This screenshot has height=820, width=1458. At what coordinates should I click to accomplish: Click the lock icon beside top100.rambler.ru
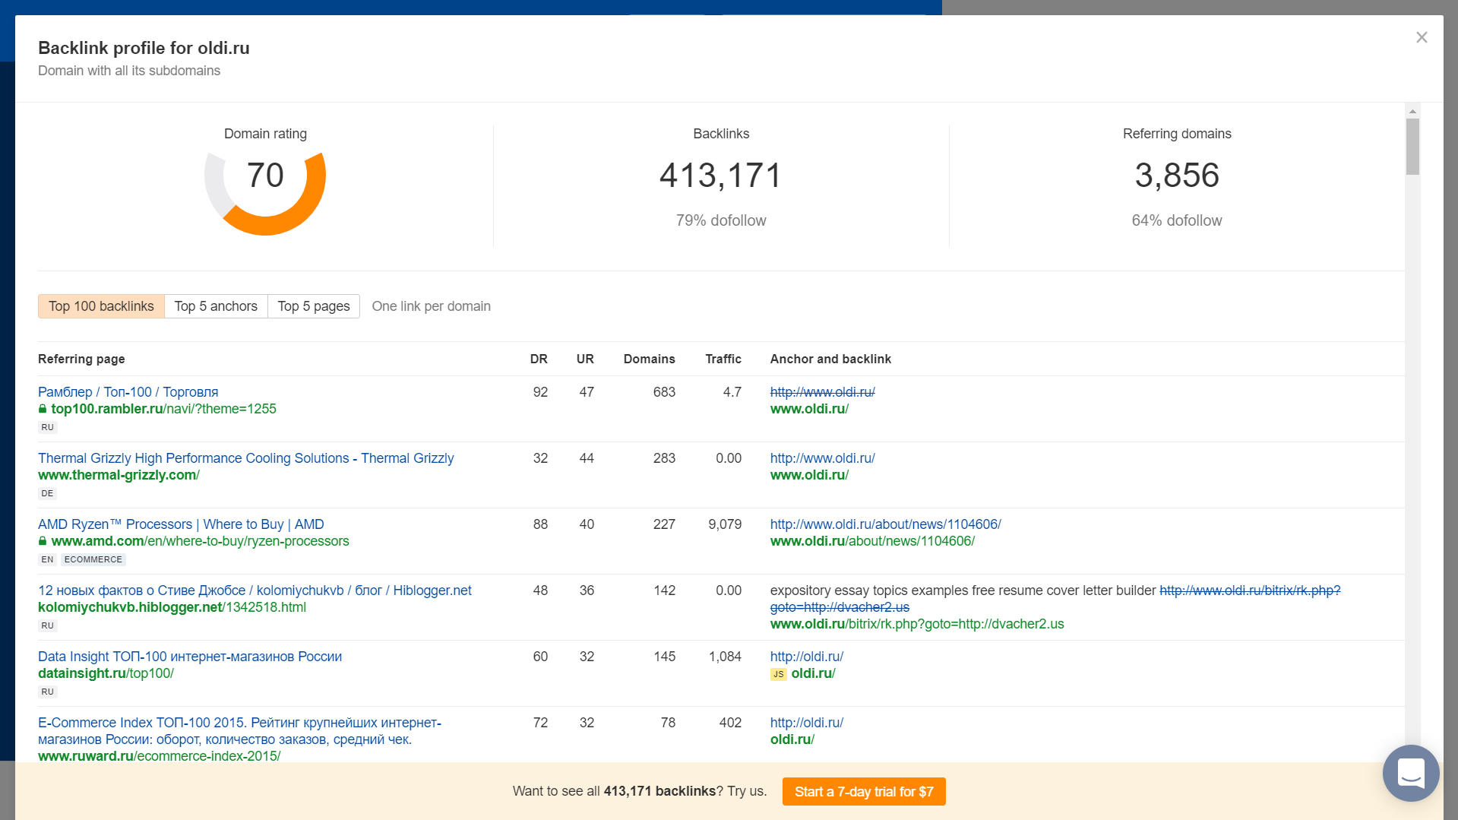coord(43,409)
